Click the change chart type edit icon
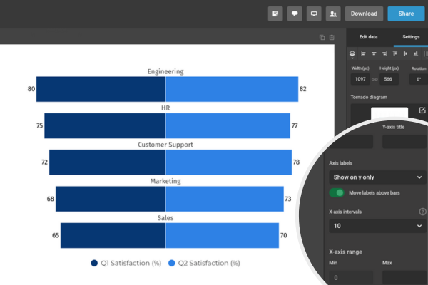The image size is (428, 285). [422, 110]
